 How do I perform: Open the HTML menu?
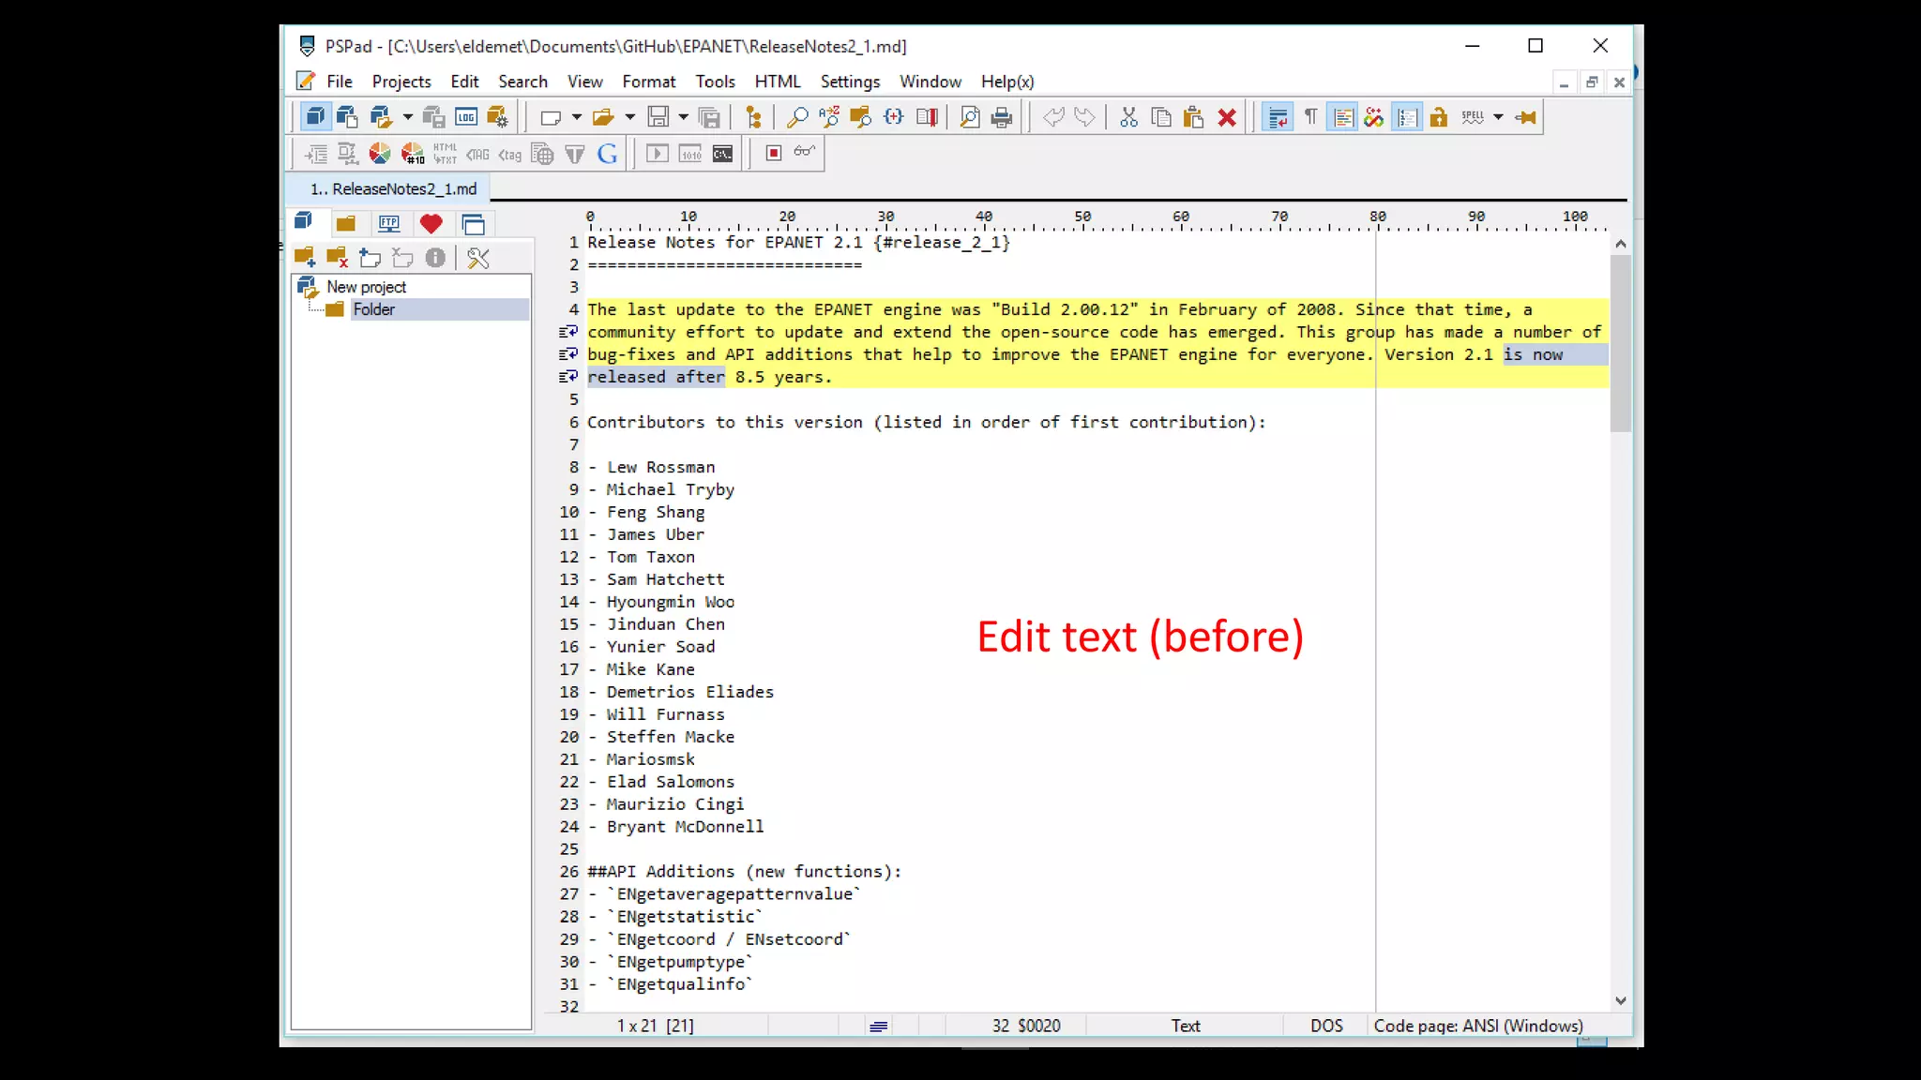(x=778, y=82)
